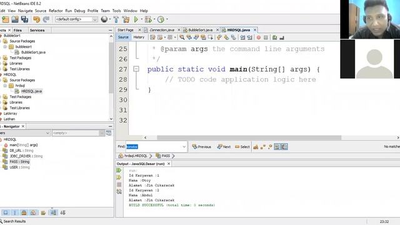Toggle the Highlight Results search option icon
This screenshot has height=225, width=400.
[x=277, y=147]
